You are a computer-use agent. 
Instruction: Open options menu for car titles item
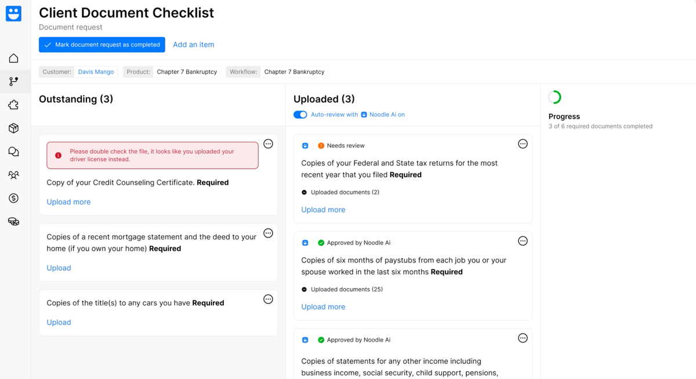click(268, 299)
